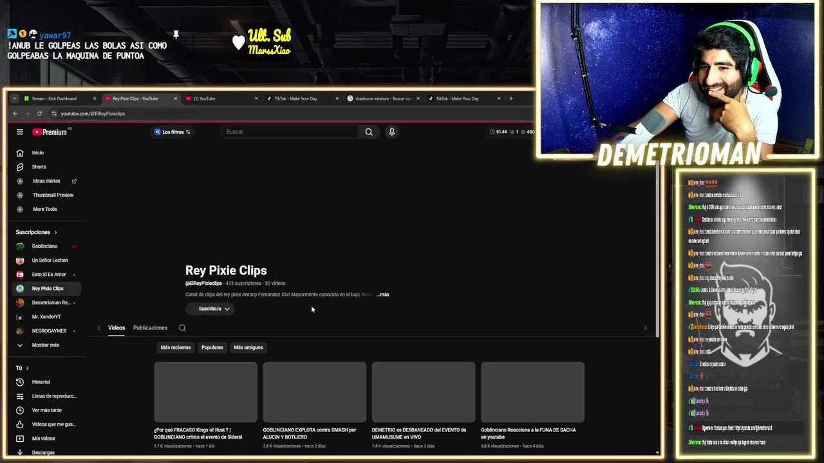Open video DEMETRIO es DESBANEADO del EVENTO

click(419, 433)
